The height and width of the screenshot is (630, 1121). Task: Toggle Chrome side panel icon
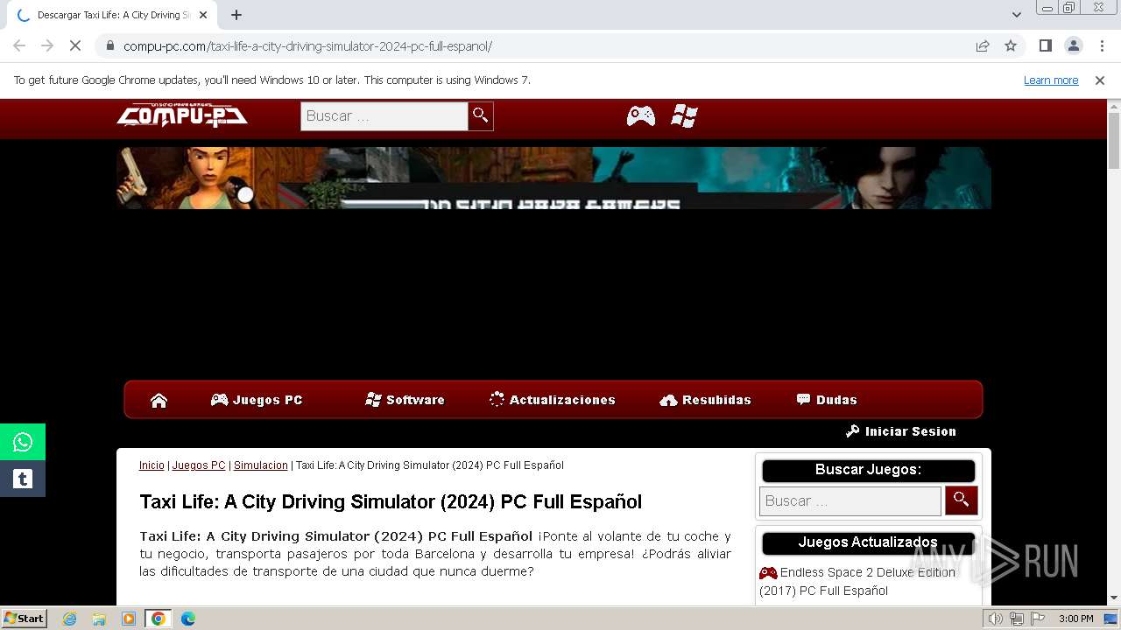point(1045,45)
